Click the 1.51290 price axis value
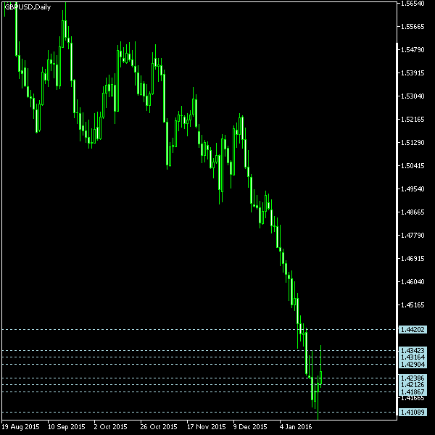This screenshot has height=435, width=435. [413, 142]
